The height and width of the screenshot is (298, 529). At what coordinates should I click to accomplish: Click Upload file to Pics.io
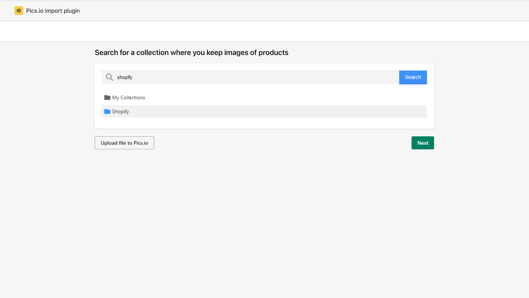pos(124,143)
